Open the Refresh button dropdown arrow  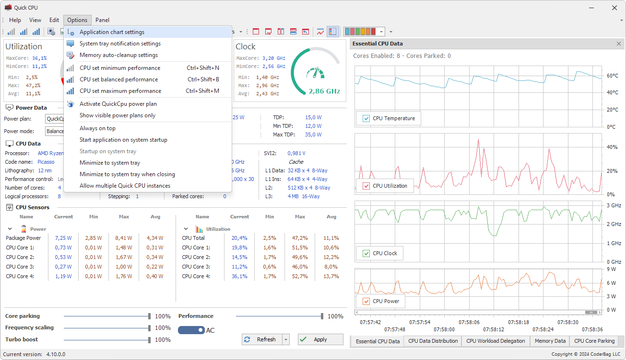(285, 339)
